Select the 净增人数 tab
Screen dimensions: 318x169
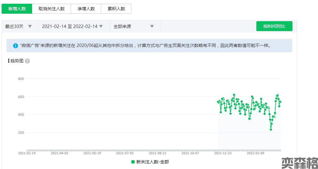(86, 9)
